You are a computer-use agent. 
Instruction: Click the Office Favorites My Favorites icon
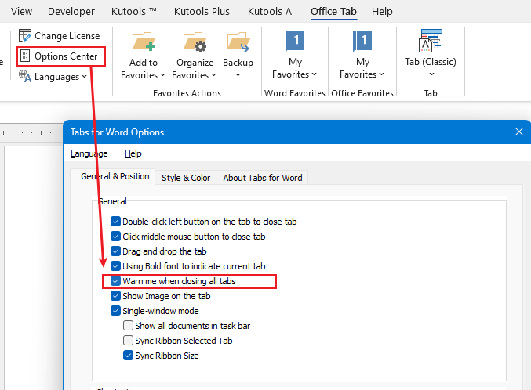(362, 42)
